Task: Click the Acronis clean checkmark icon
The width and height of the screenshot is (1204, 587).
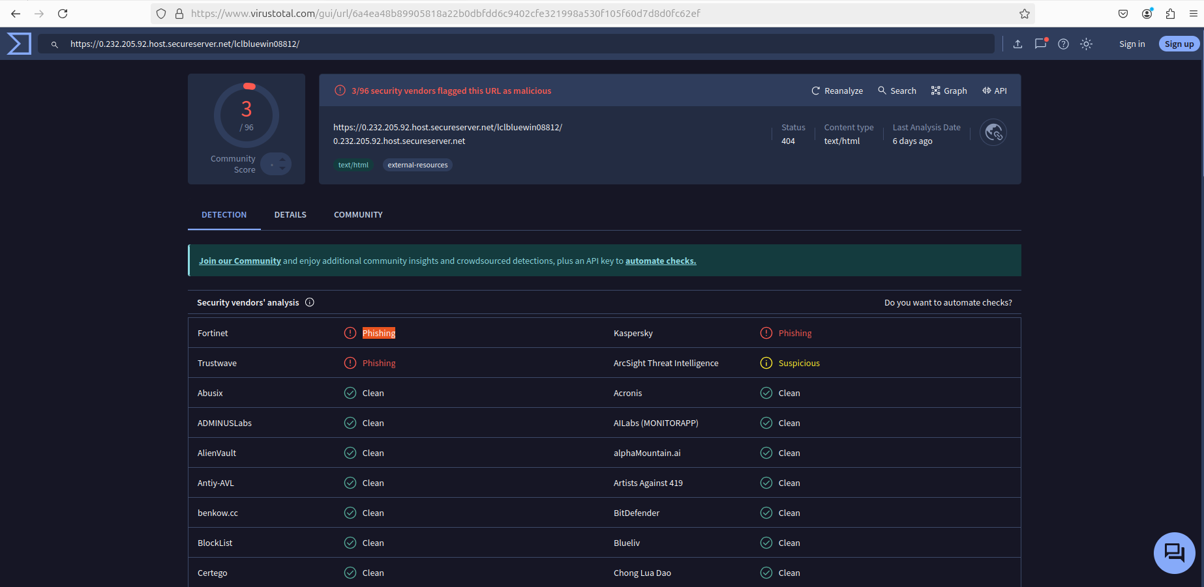Action: pyautogui.click(x=766, y=393)
